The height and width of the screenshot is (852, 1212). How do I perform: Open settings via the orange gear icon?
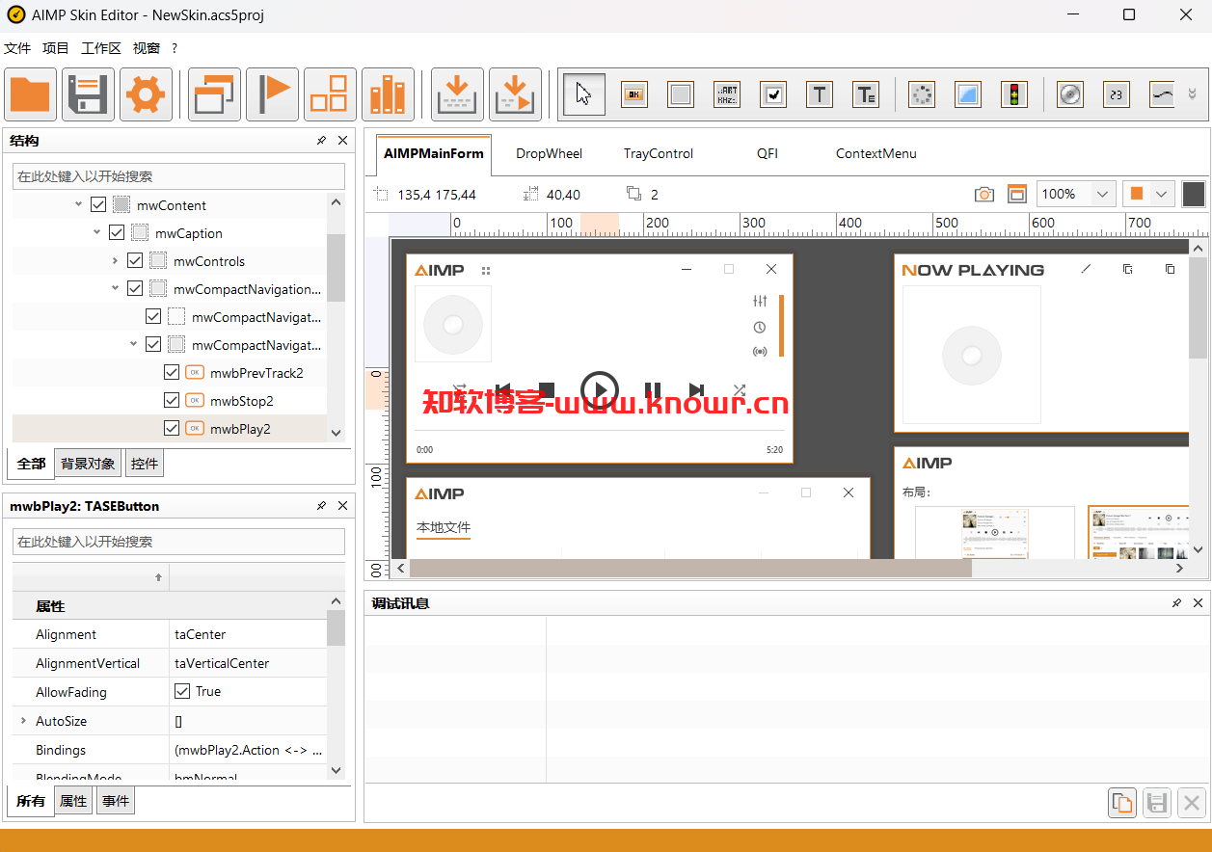coord(146,94)
